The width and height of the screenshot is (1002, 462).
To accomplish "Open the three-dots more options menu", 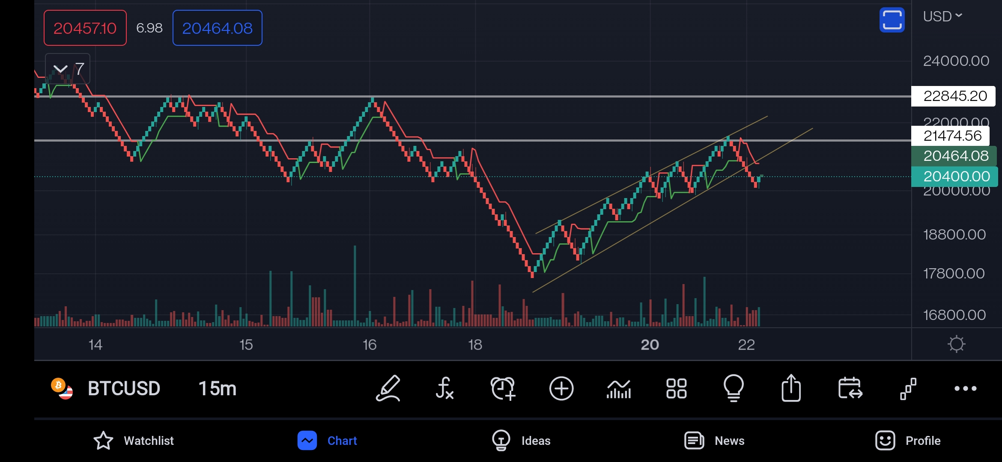I will 965,388.
